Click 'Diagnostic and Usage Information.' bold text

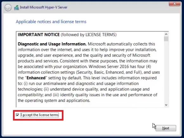coord(52,44)
